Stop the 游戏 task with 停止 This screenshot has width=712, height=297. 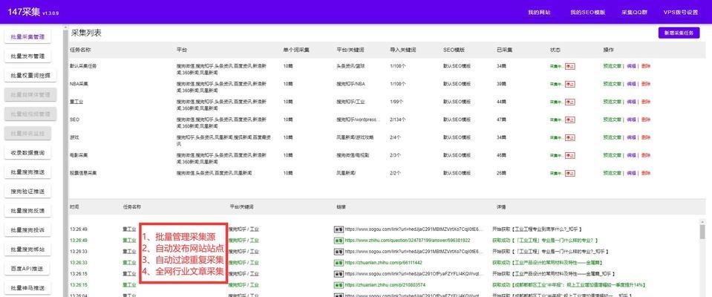click(x=570, y=137)
